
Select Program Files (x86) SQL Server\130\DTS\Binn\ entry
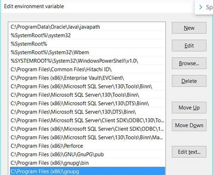(87, 103)
